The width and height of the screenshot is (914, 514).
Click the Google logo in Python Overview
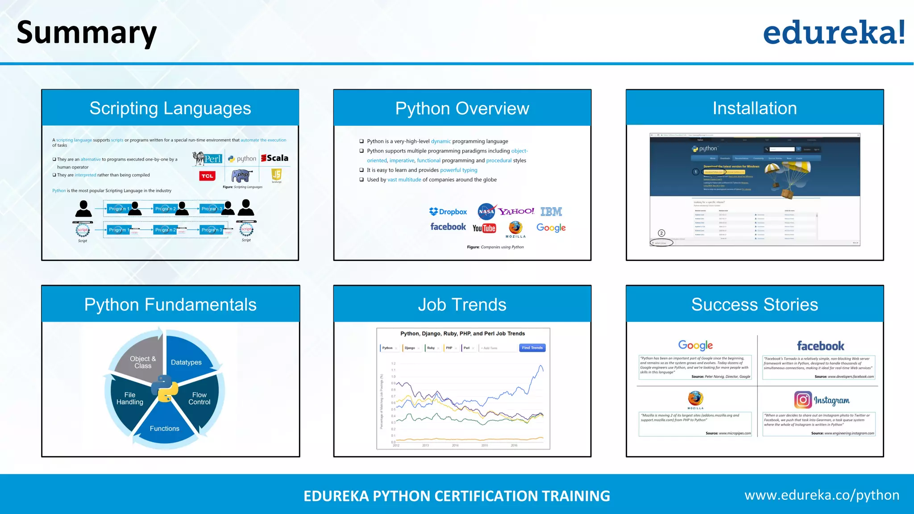(x=551, y=228)
